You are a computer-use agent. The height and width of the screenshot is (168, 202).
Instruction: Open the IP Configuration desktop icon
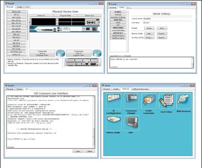tap(114, 101)
